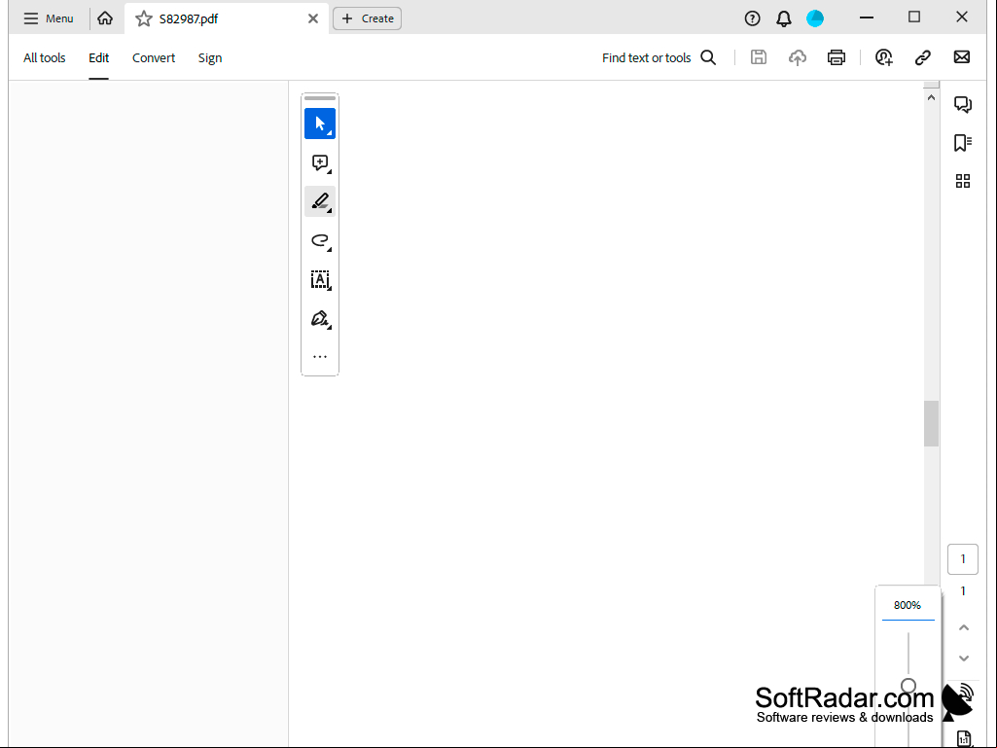Click the zoom slider handle
Screen dimensions: 997x748
908,686
